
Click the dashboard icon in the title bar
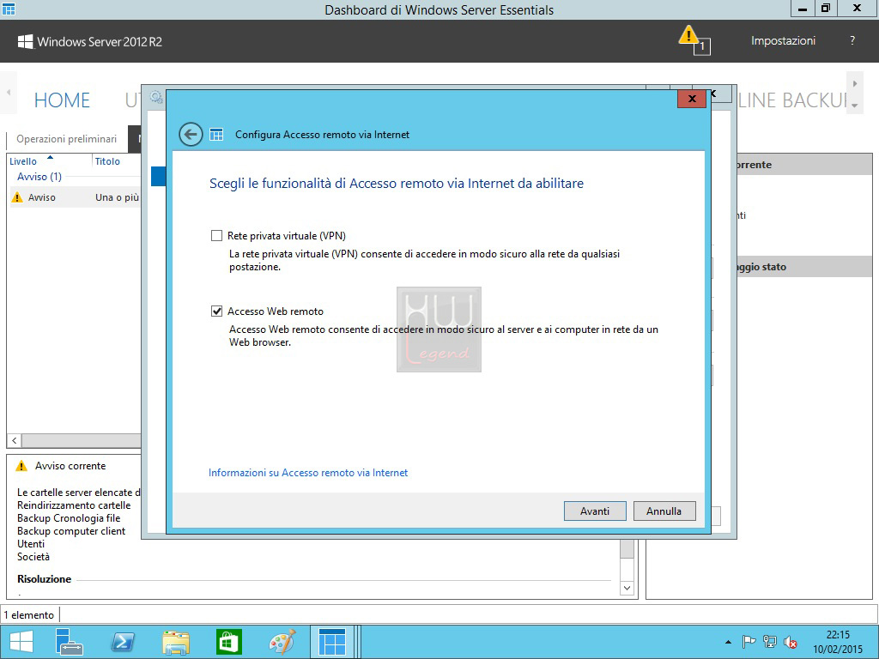click(9, 9)
